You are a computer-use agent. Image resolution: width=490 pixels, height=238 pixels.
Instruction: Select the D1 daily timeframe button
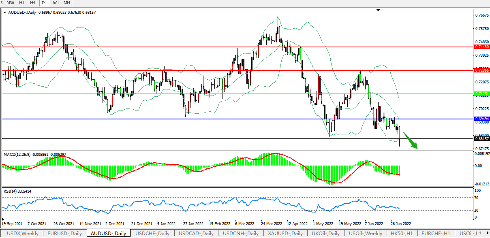(45, 3)
